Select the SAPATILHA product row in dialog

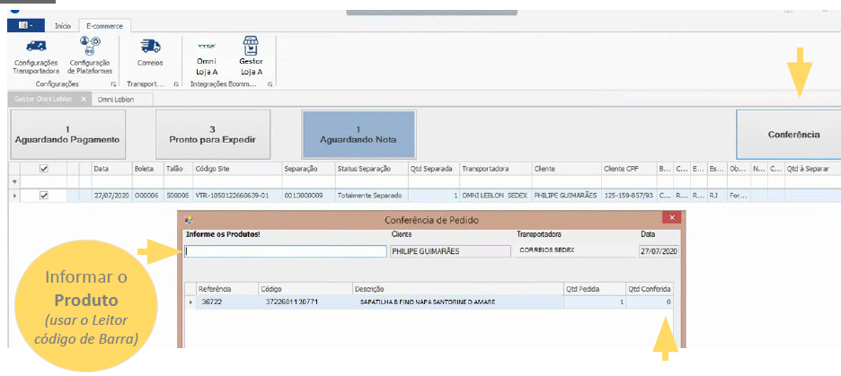coord(427,303)
